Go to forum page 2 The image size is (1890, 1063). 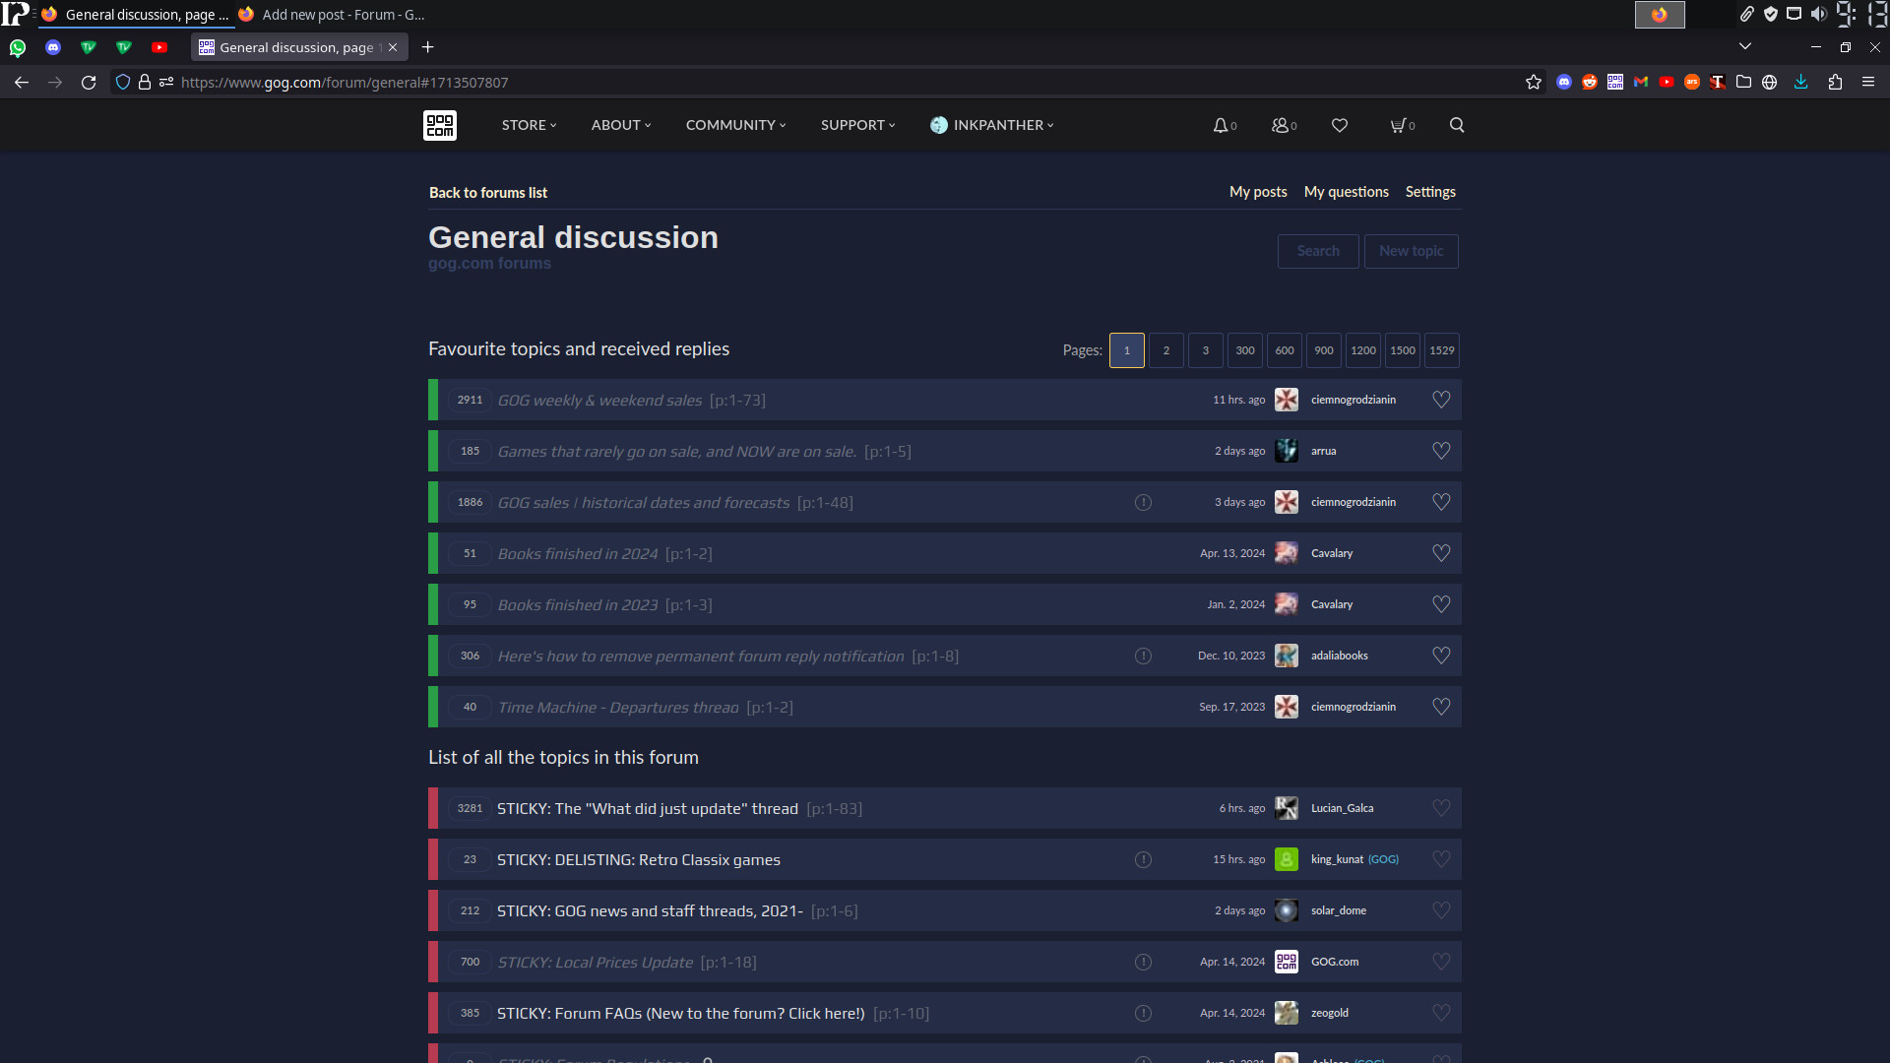tap(1166, 350)
